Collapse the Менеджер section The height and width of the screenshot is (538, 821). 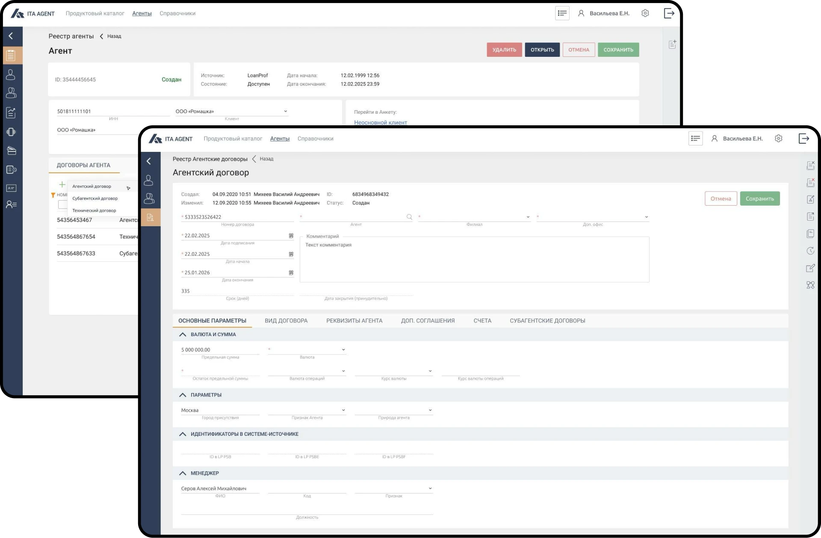pyautogui.click(x=183, y=473)
